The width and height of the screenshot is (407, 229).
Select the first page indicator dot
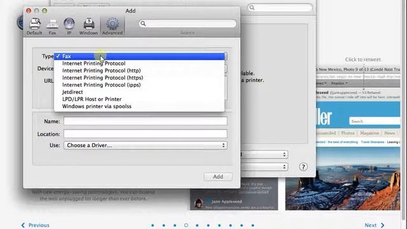[153, 225]
